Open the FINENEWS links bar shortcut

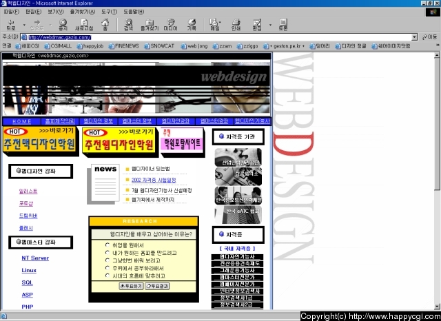pos(124,46)
